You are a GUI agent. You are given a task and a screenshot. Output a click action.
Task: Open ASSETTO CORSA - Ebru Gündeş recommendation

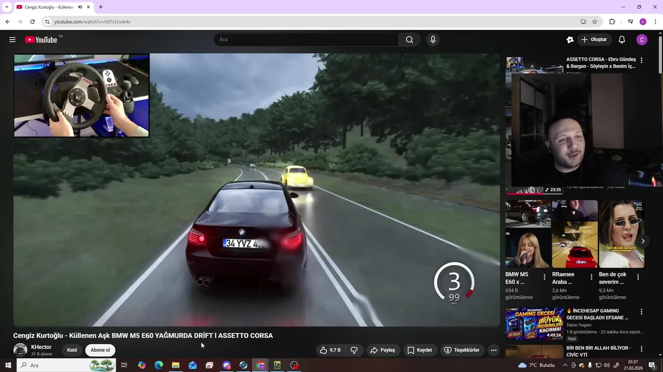pyautogui.click(x=601, y=63)
